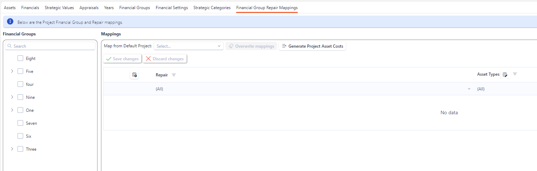
Task: Tick the Eight financial group checkbox
Action: coord(20,59)
